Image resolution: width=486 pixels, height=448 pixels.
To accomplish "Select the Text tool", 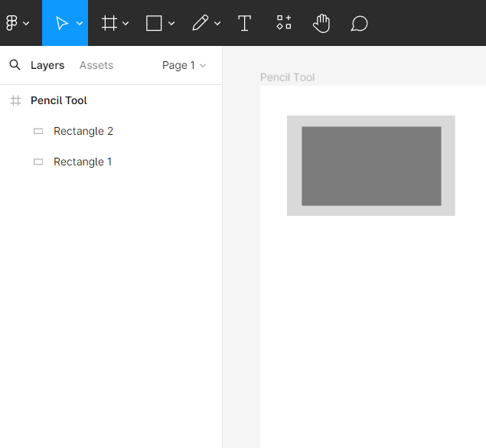I will (x=244, y=23).
